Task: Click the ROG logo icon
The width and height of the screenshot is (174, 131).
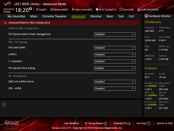Action: (8, 4)
